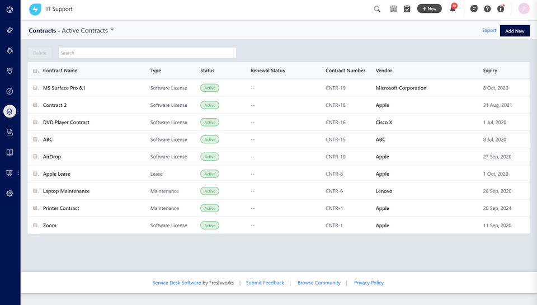Check the ABC contract row checkbox

[x=35, y=139]
